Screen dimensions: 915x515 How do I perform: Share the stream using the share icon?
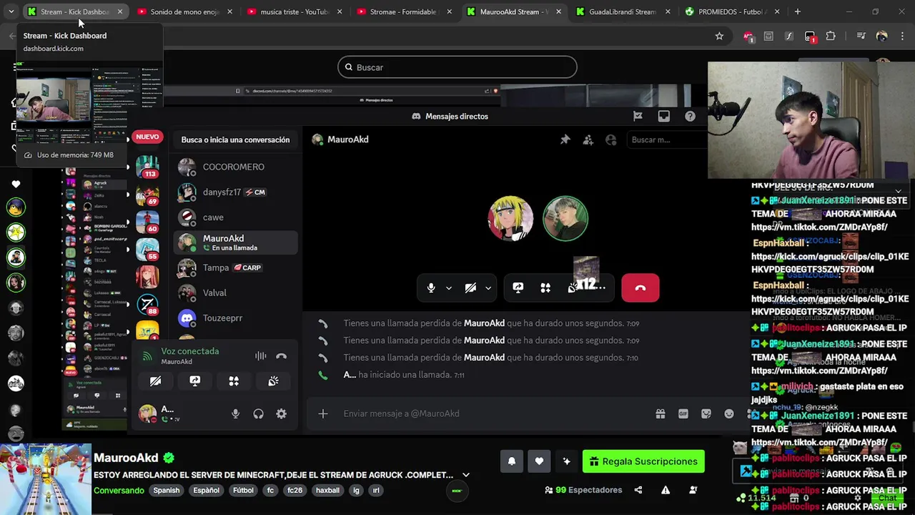pyautogui.click(x=638, y=490)
